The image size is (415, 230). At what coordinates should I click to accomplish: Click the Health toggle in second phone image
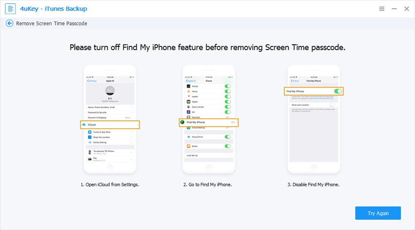point(228,96)
